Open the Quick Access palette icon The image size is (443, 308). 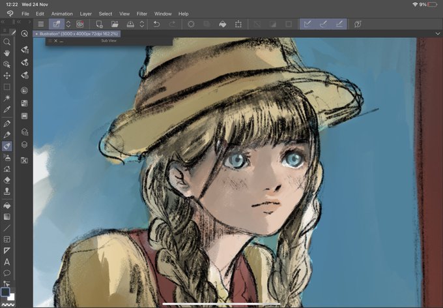(25, 34)
